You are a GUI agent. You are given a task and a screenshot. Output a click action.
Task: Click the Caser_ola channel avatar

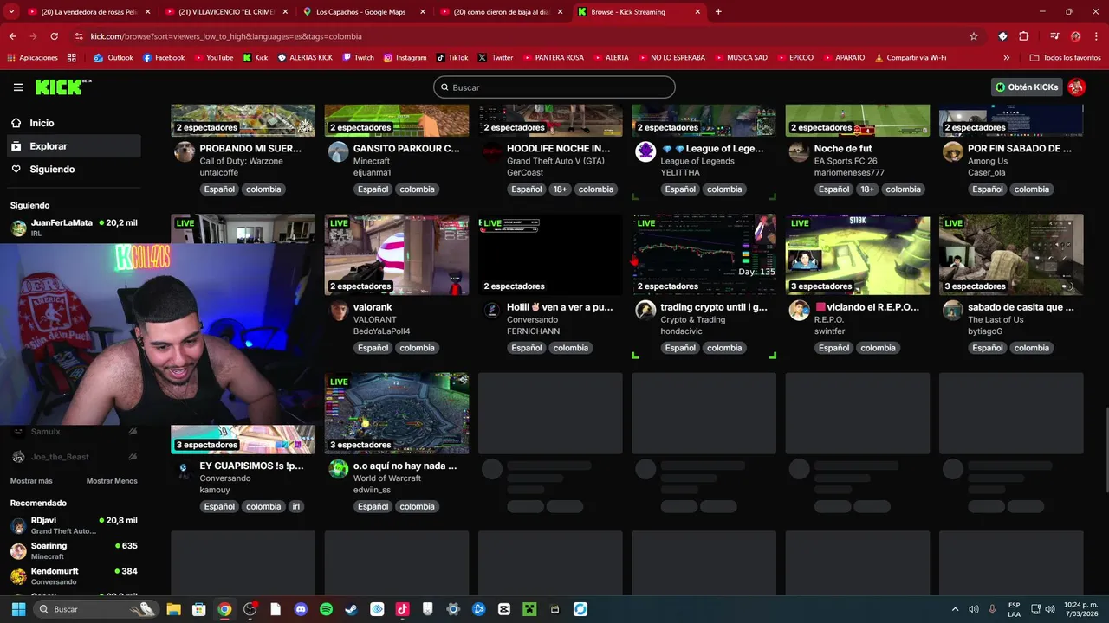coord(953,152)
